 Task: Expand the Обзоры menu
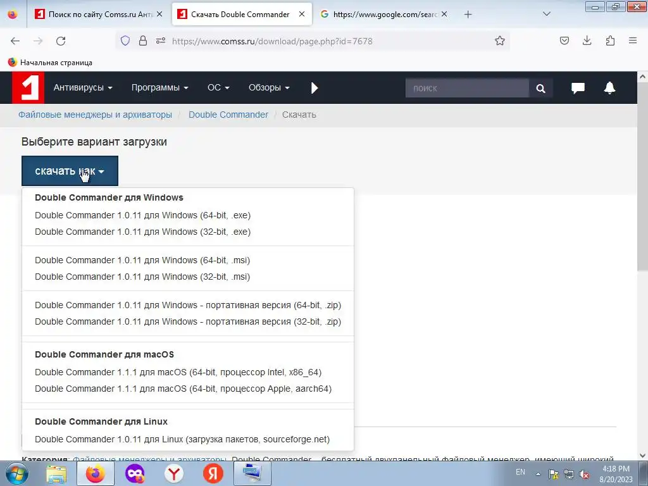click(x=269, y=87)
